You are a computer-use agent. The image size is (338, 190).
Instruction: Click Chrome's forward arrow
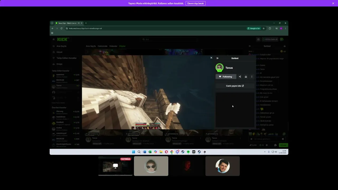point(57,28)
